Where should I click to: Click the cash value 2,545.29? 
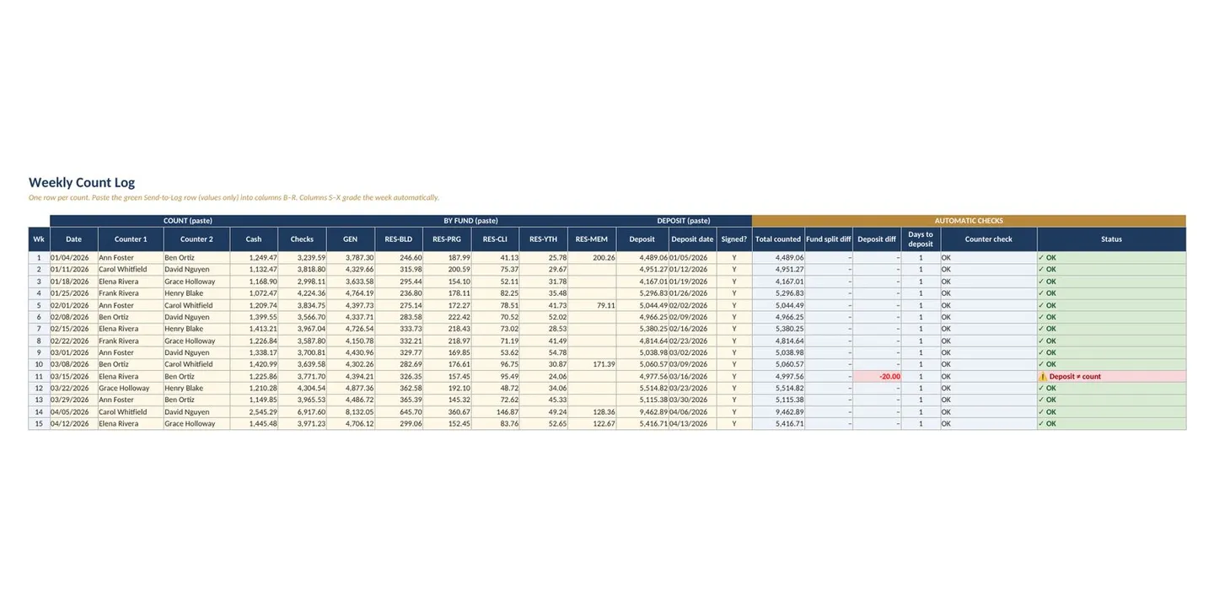click(254, 412)
